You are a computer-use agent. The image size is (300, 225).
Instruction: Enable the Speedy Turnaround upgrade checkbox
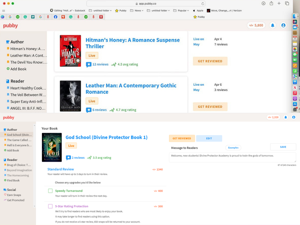click(x=50, y=191)
